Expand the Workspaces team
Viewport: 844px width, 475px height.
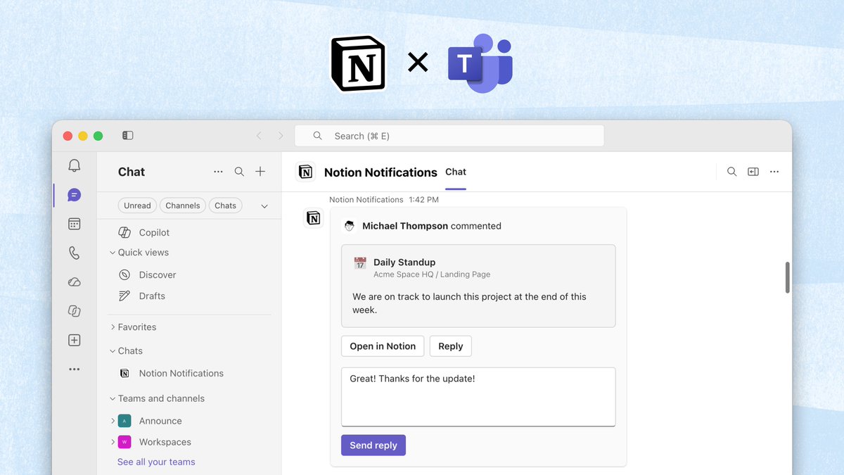coord(113,442)
